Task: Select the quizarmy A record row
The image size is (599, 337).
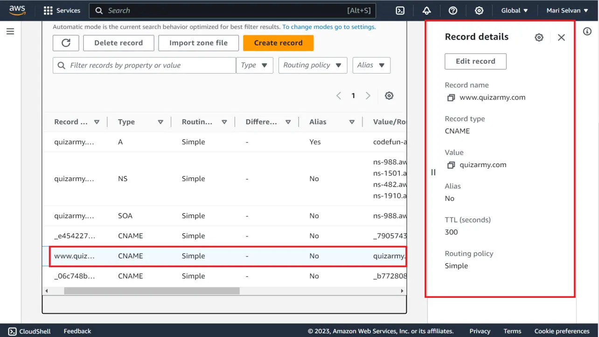Action: 224,142
